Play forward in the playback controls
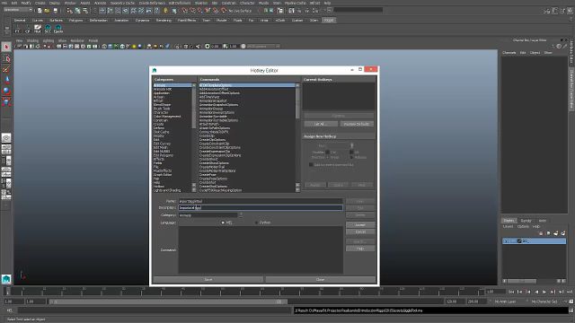 (x=544, y=292)
